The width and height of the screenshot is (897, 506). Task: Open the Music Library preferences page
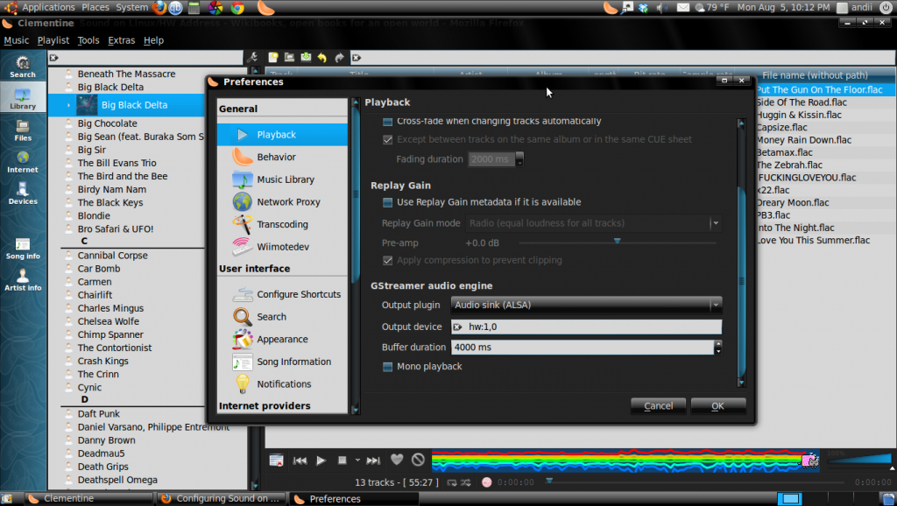pyautogui.click(x=283, y=179)
